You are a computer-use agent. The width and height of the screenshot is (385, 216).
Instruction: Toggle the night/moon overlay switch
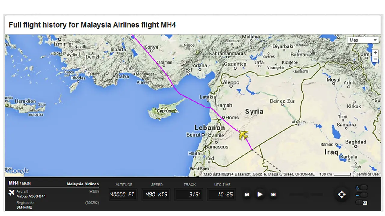362,187
